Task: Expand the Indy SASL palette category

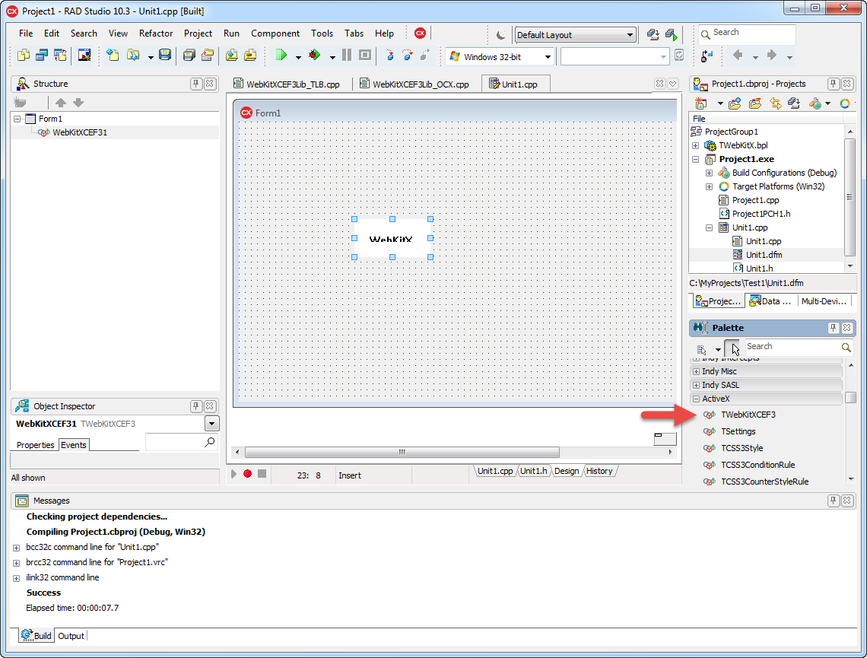Action: [696, 386]
